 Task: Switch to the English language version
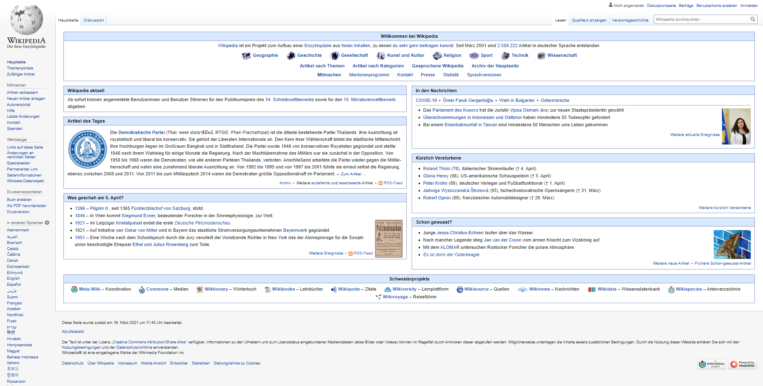pyautogui.click(x=13, y=278)
